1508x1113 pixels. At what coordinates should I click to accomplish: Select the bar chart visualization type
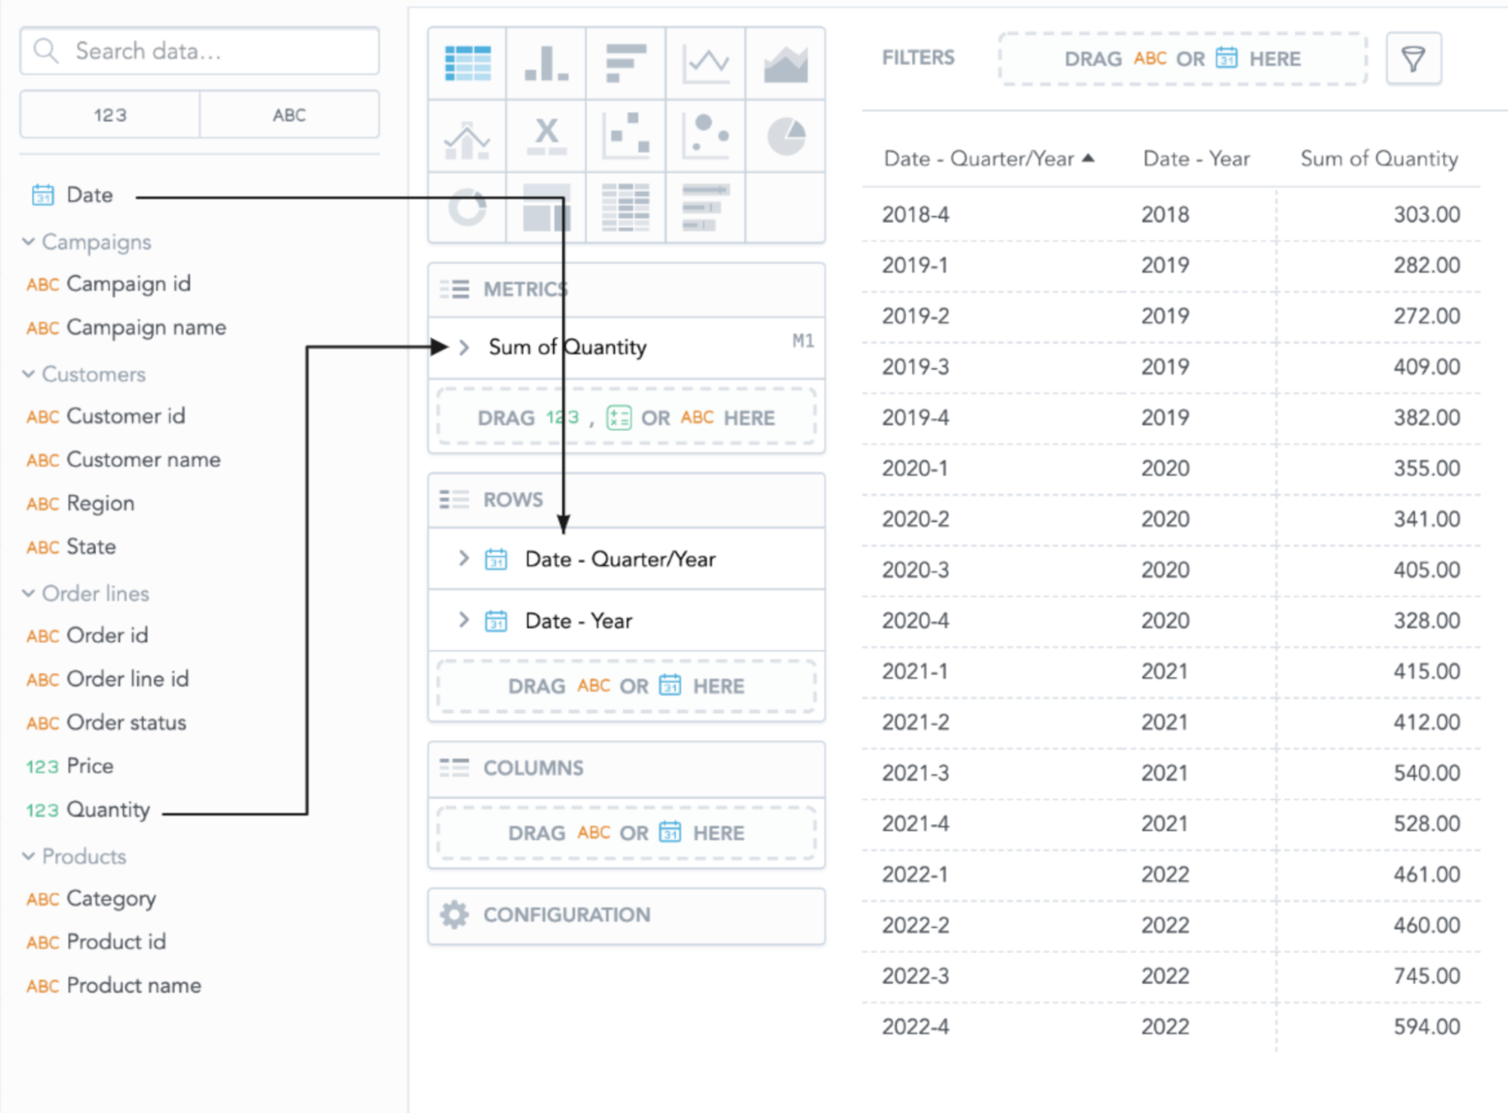pyautogui.click(x=546, y=62)
